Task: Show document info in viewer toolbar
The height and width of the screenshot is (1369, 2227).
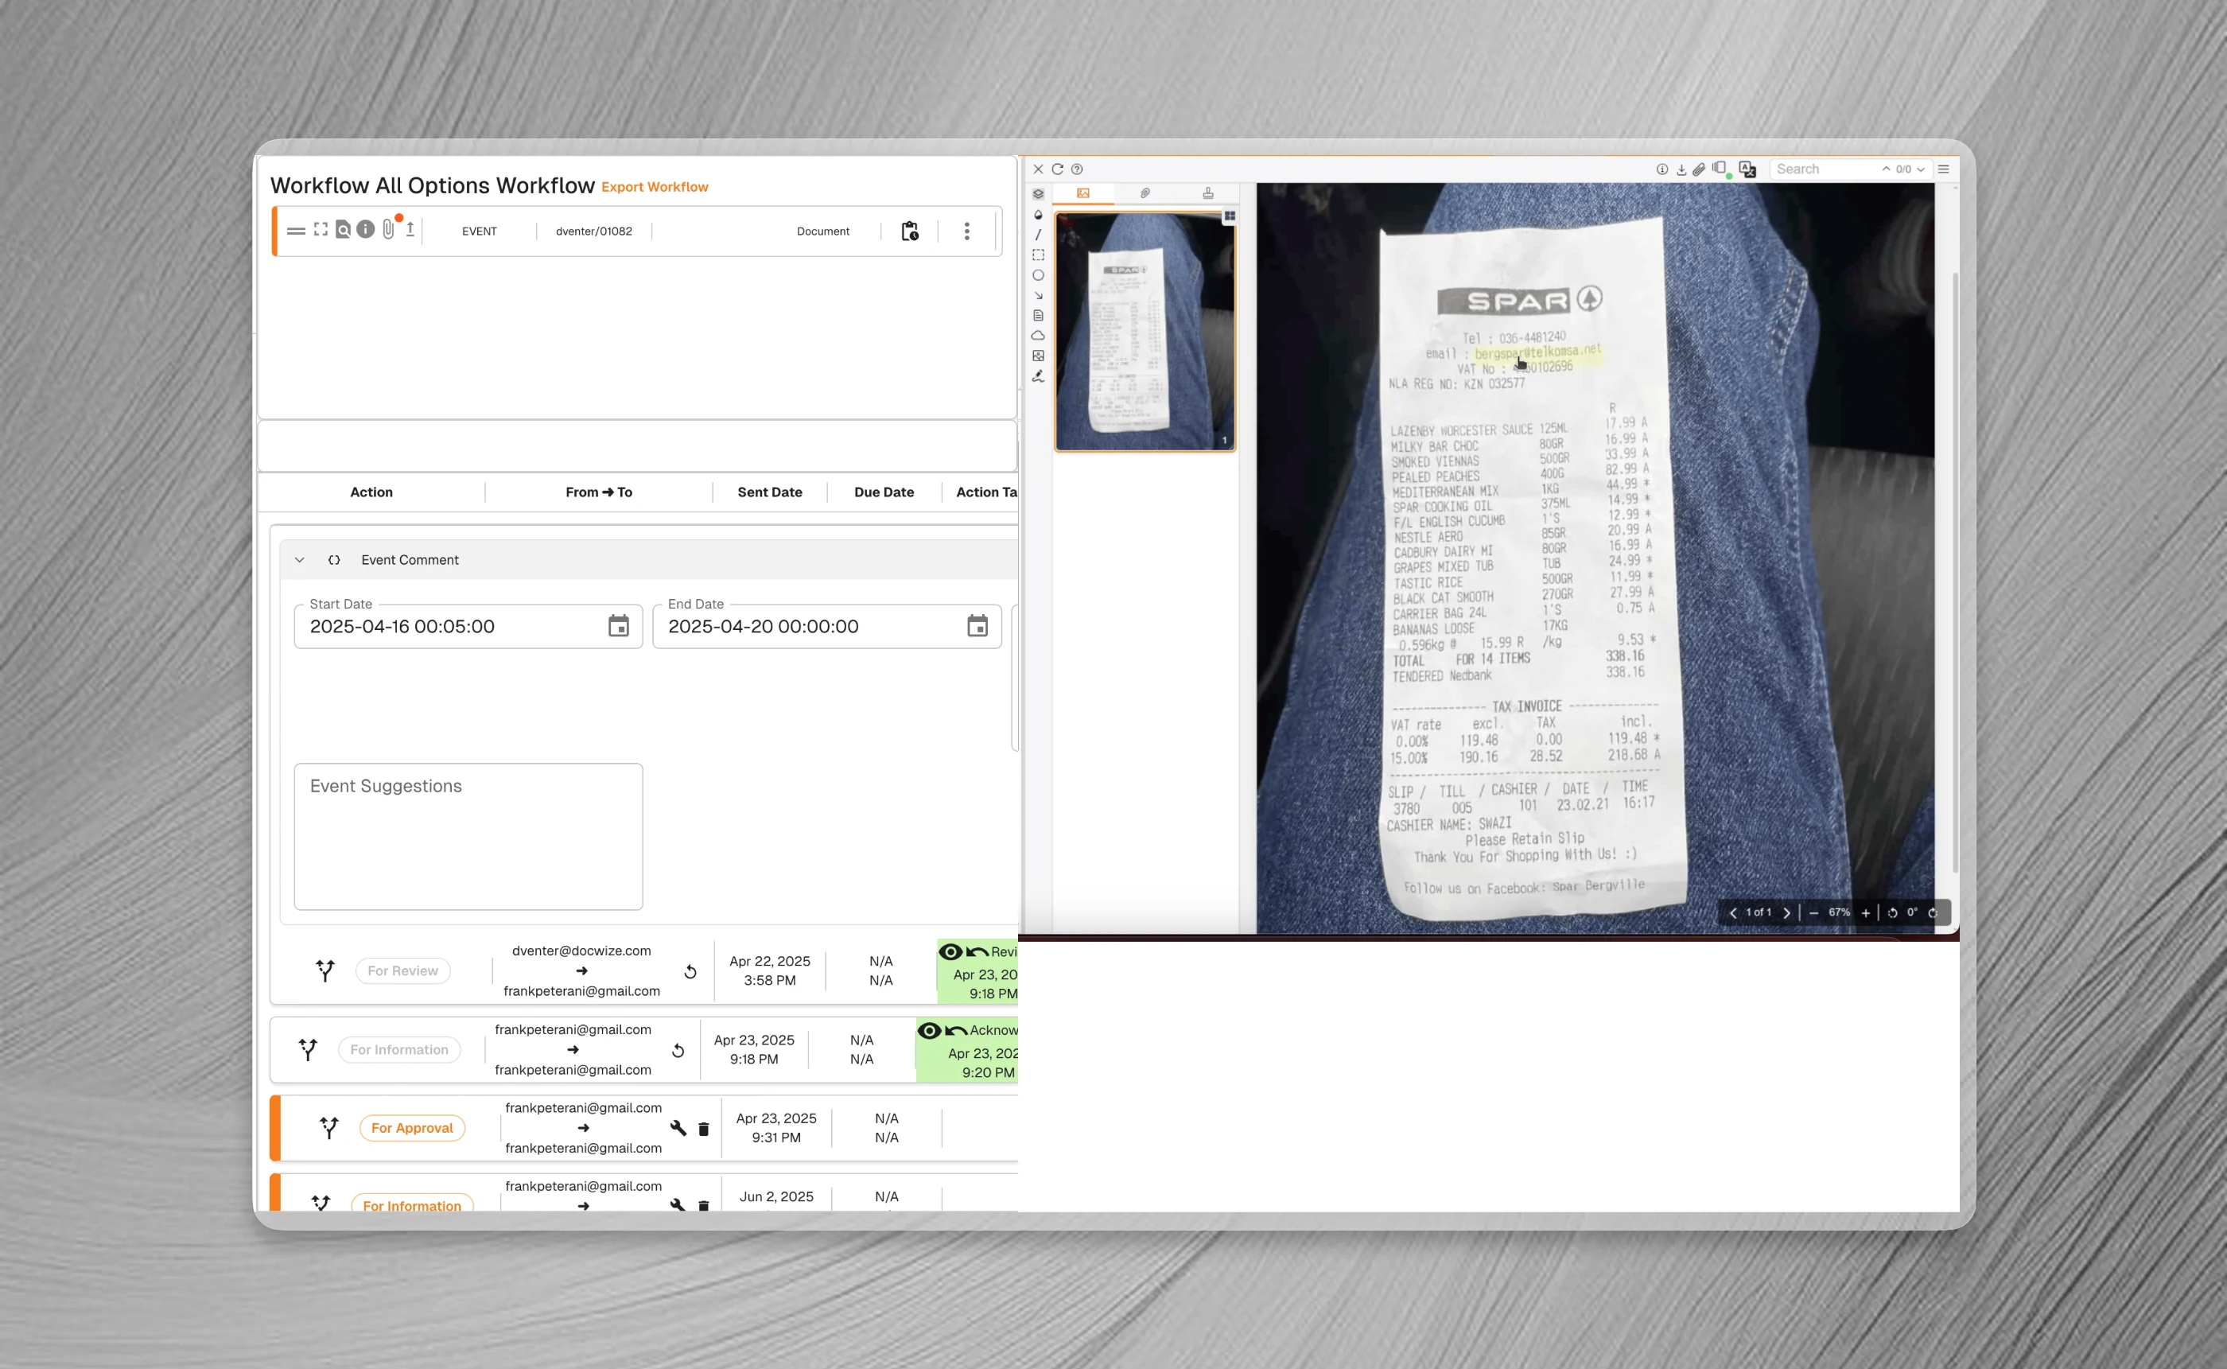Action: [1662, 169]
